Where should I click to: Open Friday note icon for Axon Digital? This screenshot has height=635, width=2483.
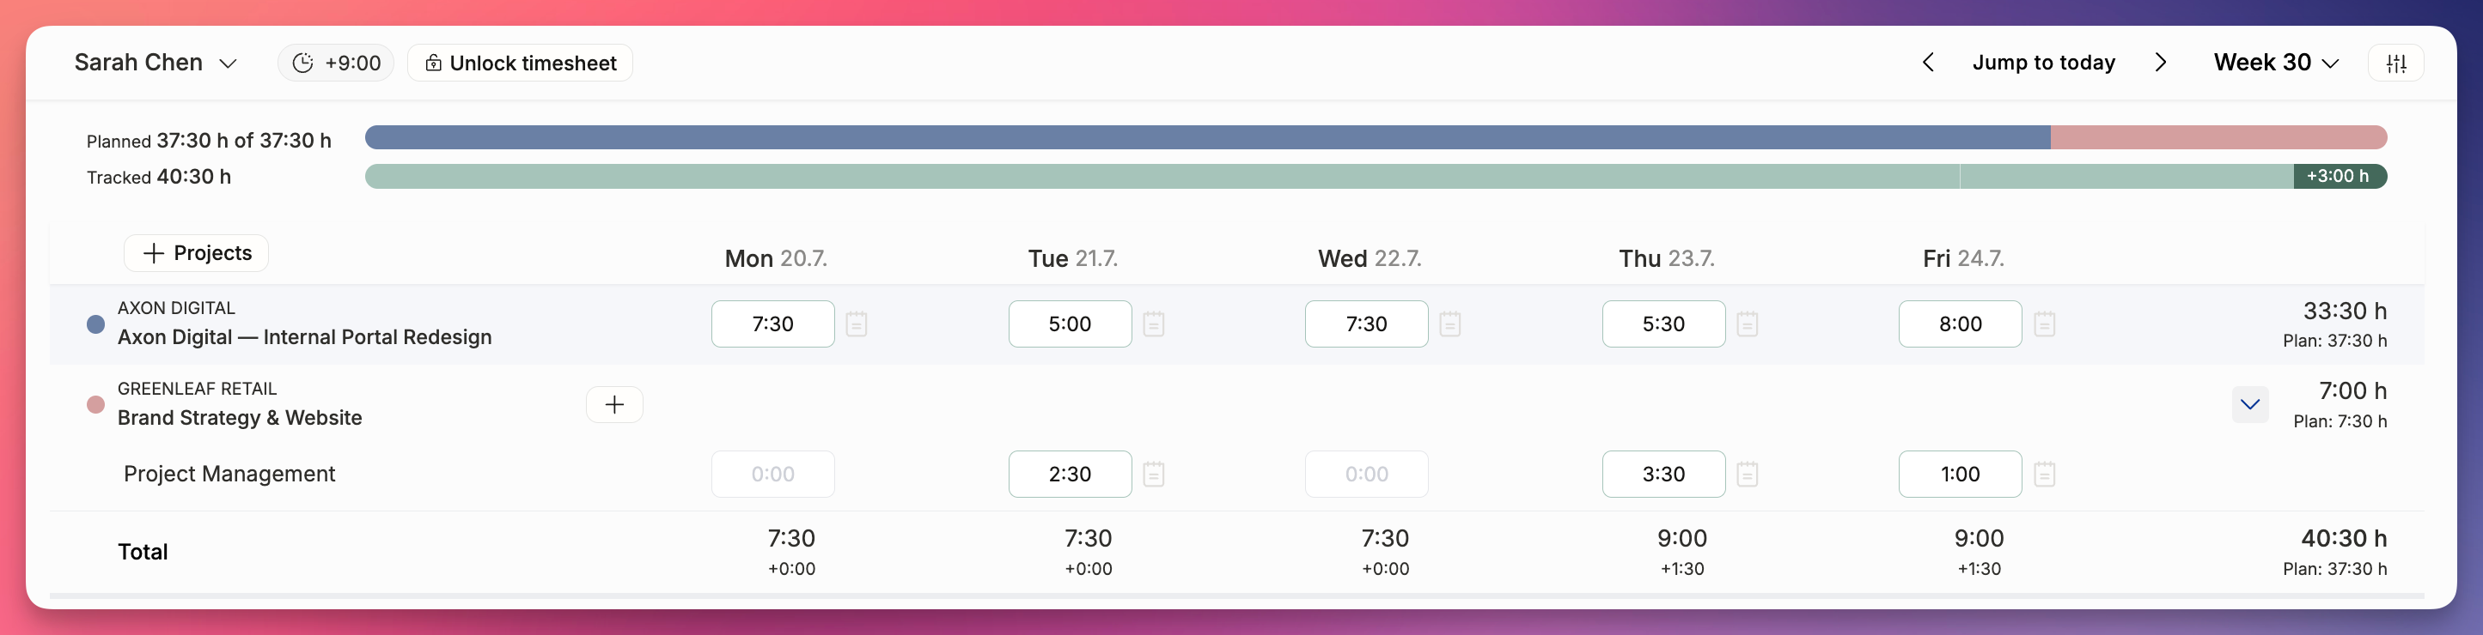click(x=2045, y=324)
